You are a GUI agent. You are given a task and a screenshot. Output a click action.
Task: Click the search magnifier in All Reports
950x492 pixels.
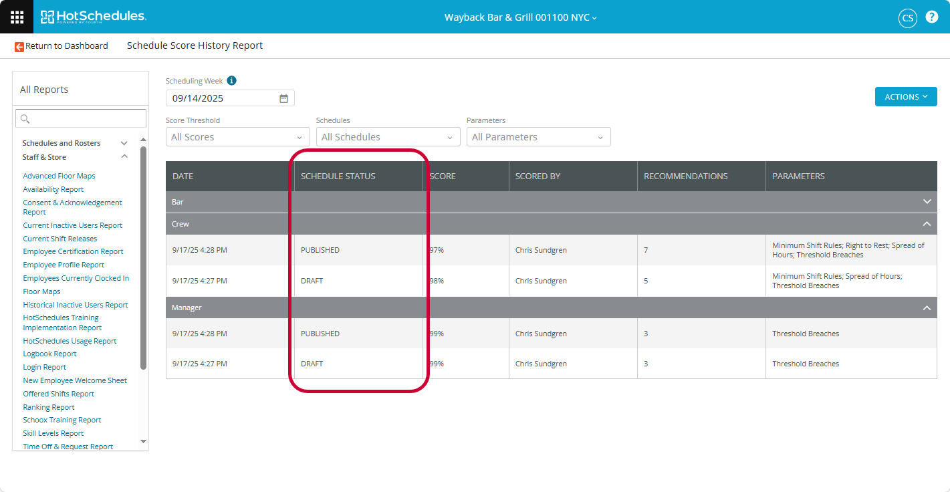[25, 119]
